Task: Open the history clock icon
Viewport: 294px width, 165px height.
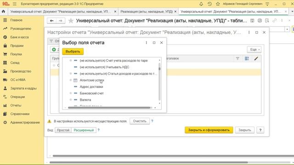Action: click(209, 4)
